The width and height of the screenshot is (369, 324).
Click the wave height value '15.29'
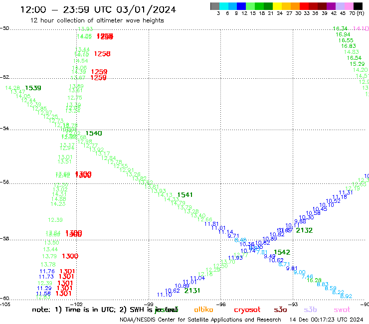(x=357, y=64)
